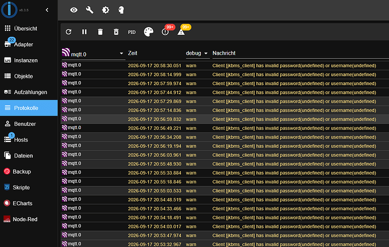The image size is (389, 247).
Task: Click the Aufzählungen icon
Action: [x=8, y=92]
